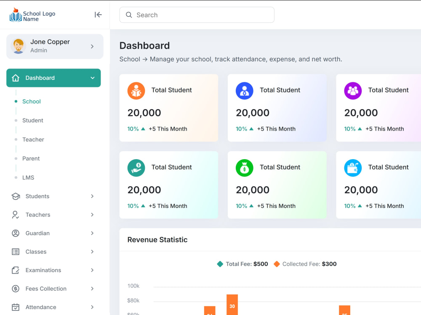Viewport: 421px width, 315px height.
Task: Open the Students menu label
Action: pos(37,196)
